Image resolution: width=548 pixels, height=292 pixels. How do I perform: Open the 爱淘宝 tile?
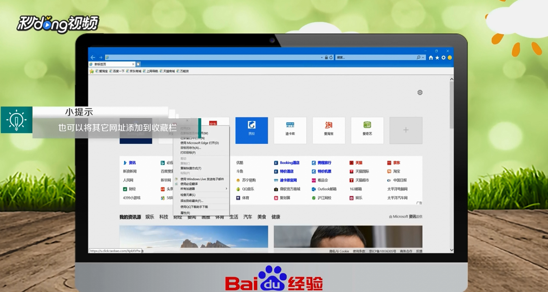pos(329,130)
